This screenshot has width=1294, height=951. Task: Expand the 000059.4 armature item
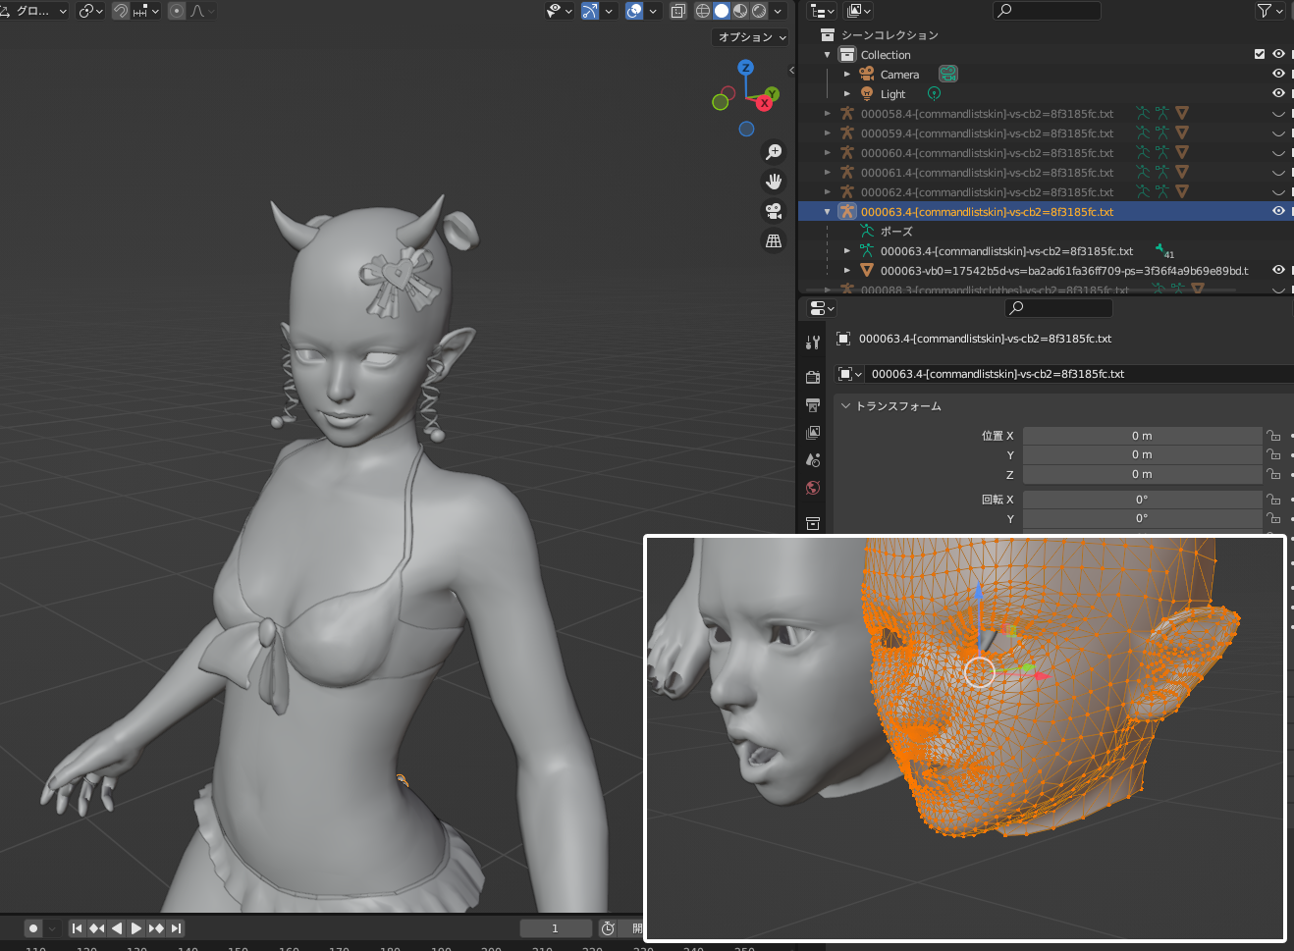click(828, 132)
